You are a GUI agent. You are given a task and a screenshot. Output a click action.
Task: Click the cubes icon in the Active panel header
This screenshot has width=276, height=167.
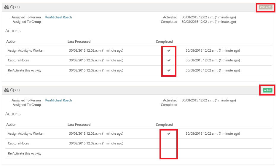pos(7,90)
